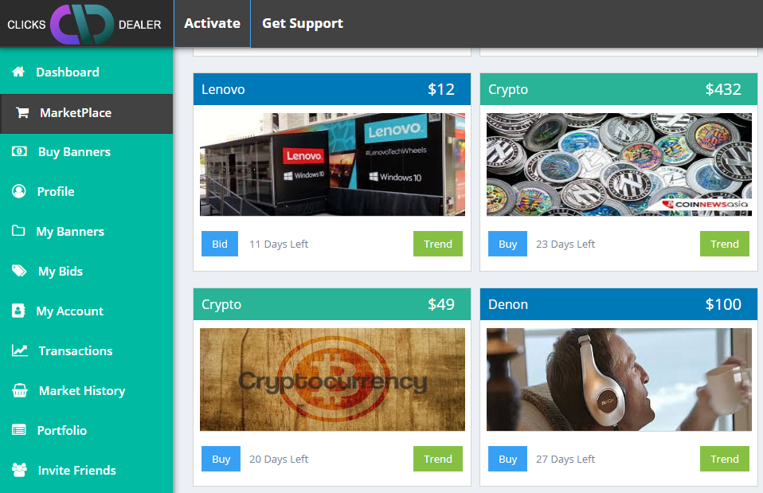This screenshot has height=493, width=763.
Task: Click the $49 price label
Action: pos(441,305)
